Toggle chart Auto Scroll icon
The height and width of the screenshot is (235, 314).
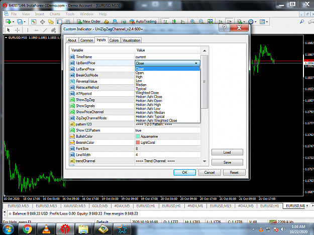click(221, 22)
